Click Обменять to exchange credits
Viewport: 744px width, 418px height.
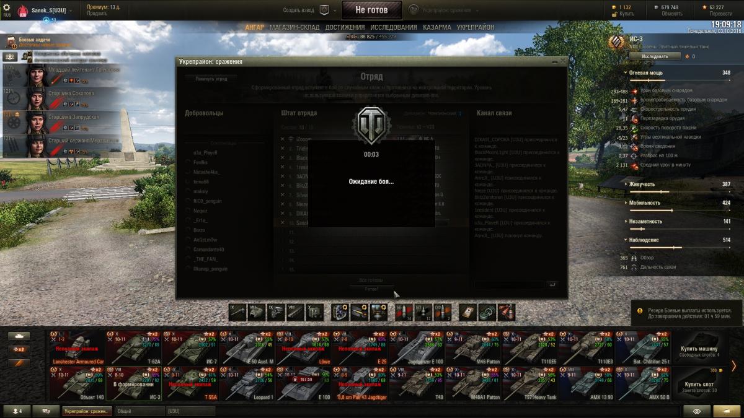(x=672, y=14)
